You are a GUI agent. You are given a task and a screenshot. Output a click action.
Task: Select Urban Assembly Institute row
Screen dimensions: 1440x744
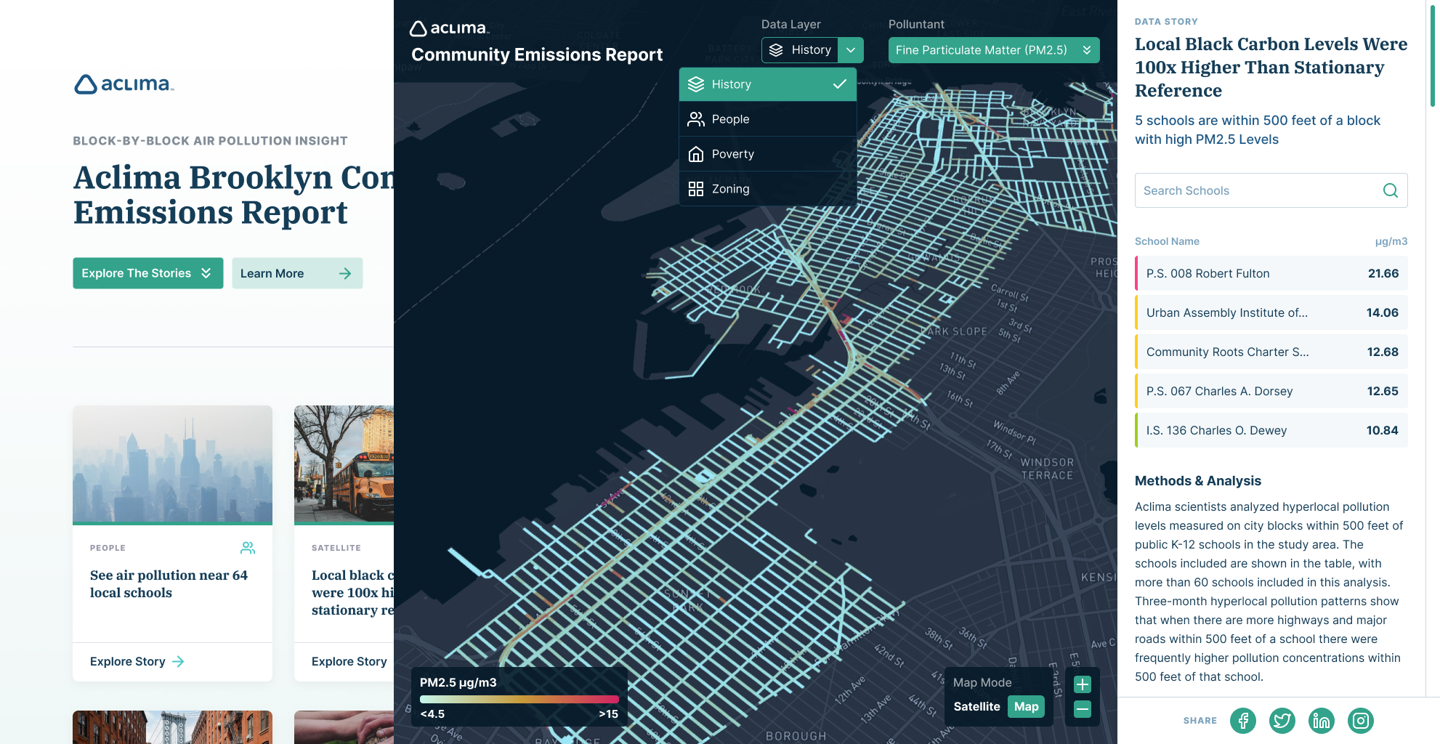click(1271, 312)
